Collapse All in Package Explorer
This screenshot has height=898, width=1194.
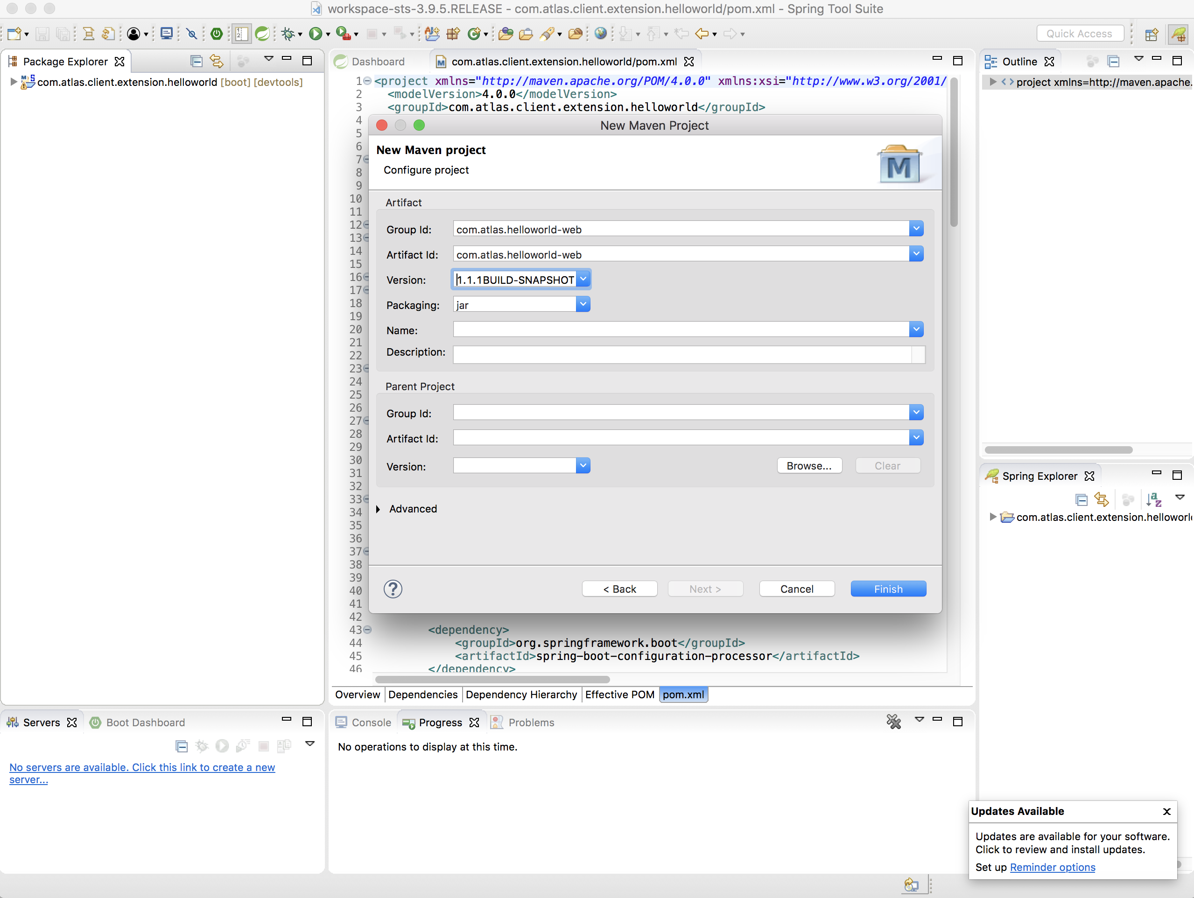(197, 61)
